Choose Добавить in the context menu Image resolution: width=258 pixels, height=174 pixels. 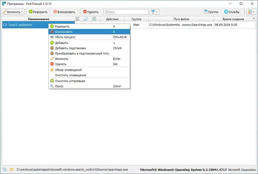click(x=89, y=43)
